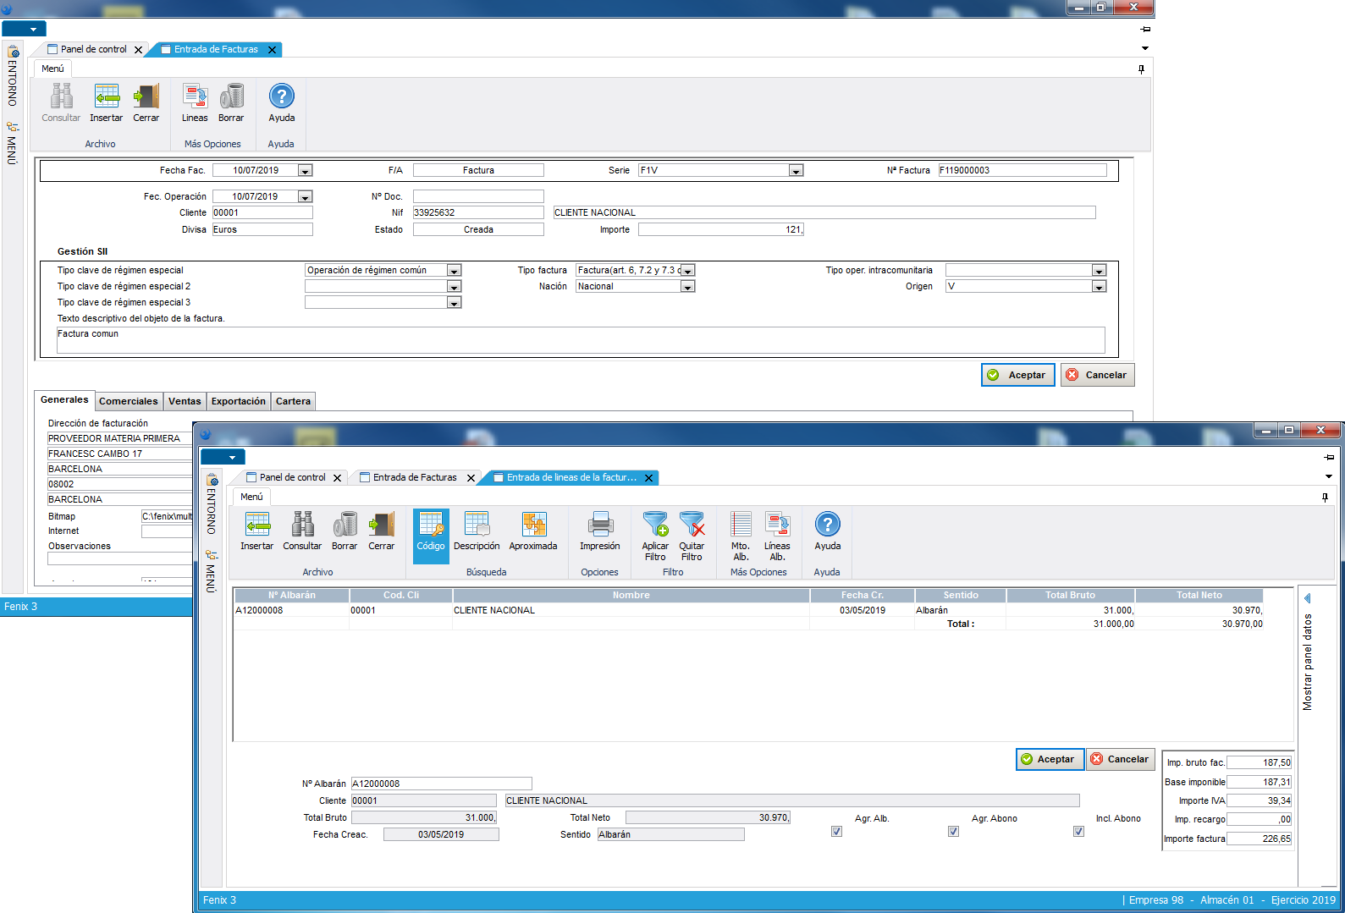This screenshot has width=1345, height=913.
Task: Click Lineas icon in Entrada de Facturas toolbar
Action: pos(195,97)
